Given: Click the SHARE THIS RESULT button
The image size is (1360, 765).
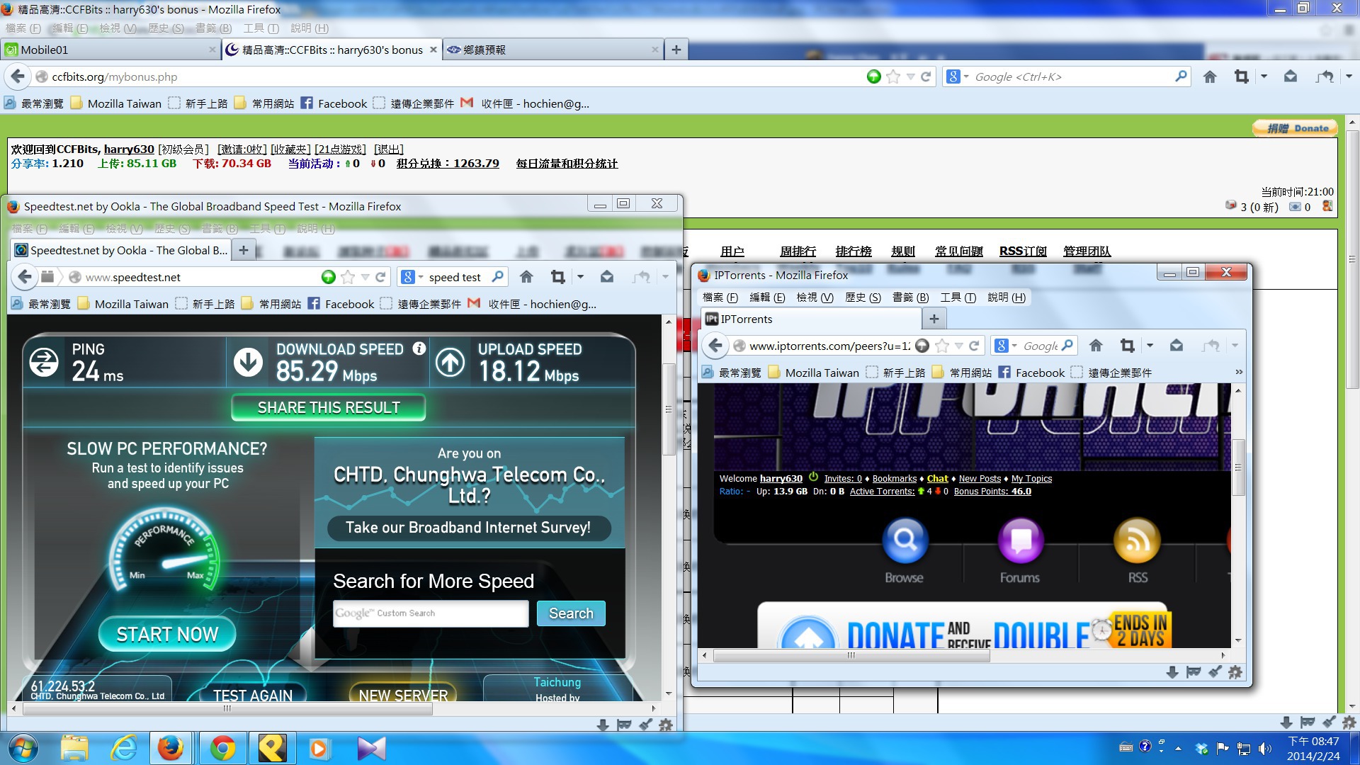Looking at the screenshot, I should coord(329,407).
